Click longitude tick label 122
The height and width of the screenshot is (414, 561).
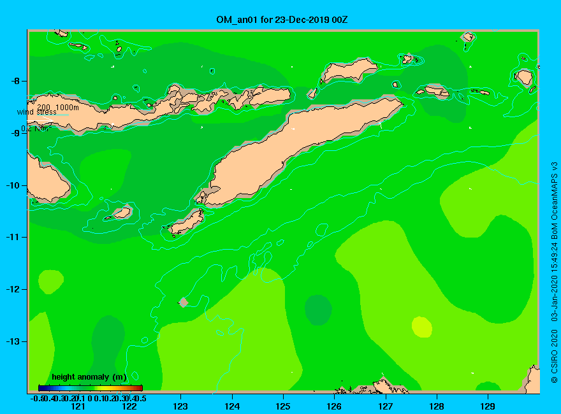pos(129,406)
